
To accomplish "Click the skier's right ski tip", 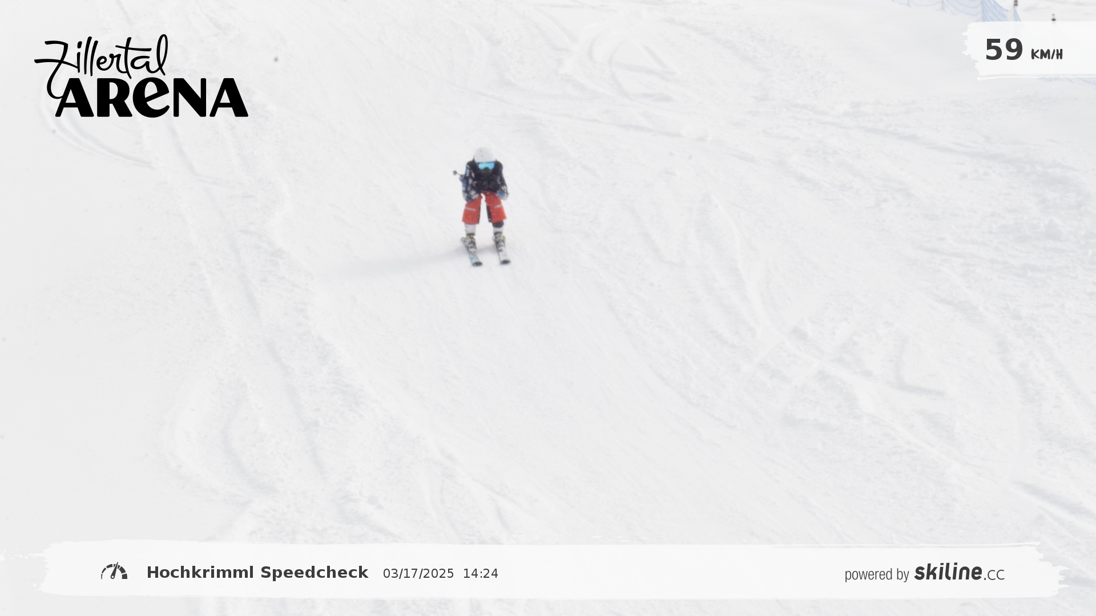I will point(477,262).
